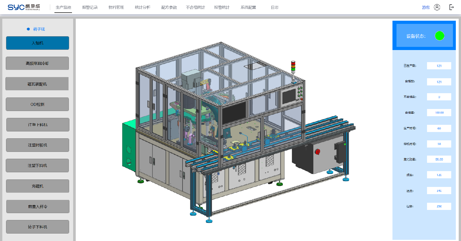Open the 物料管理 tab
Image resolution: width=461 pixels, height=241 pixels.
point(116,7)
